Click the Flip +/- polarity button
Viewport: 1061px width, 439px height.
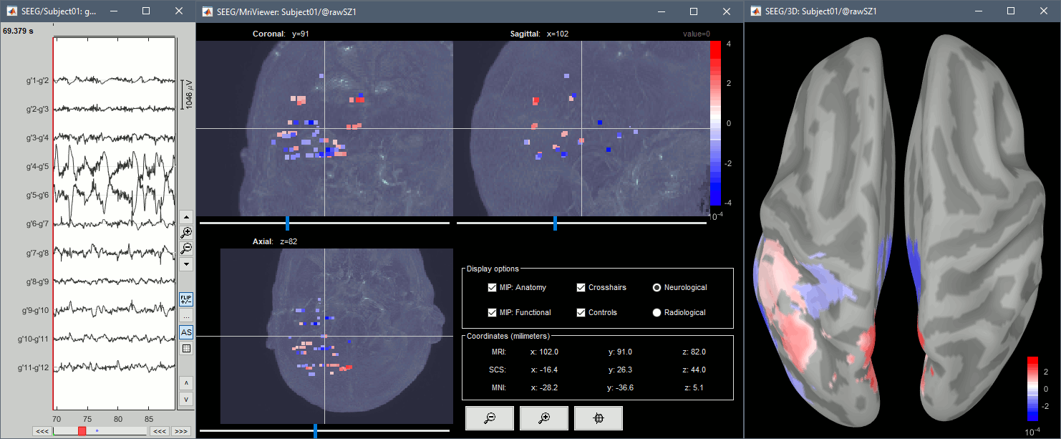(186, 299)
